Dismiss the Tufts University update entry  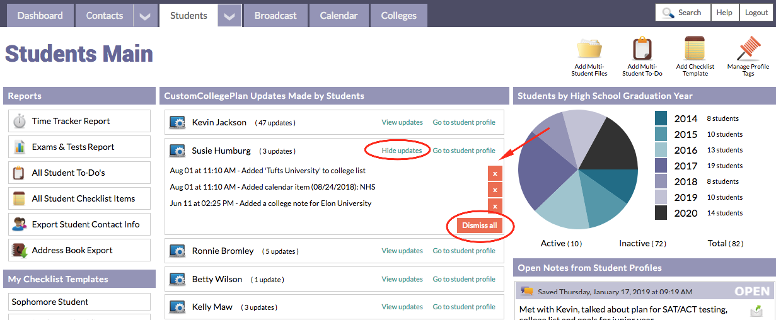pos(495,173)
